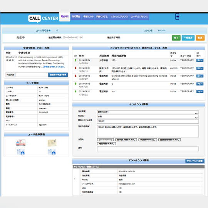Open the スタッフメンテナンス tab
This screenshot has width=208, height=208.
[x=119, y=17]
